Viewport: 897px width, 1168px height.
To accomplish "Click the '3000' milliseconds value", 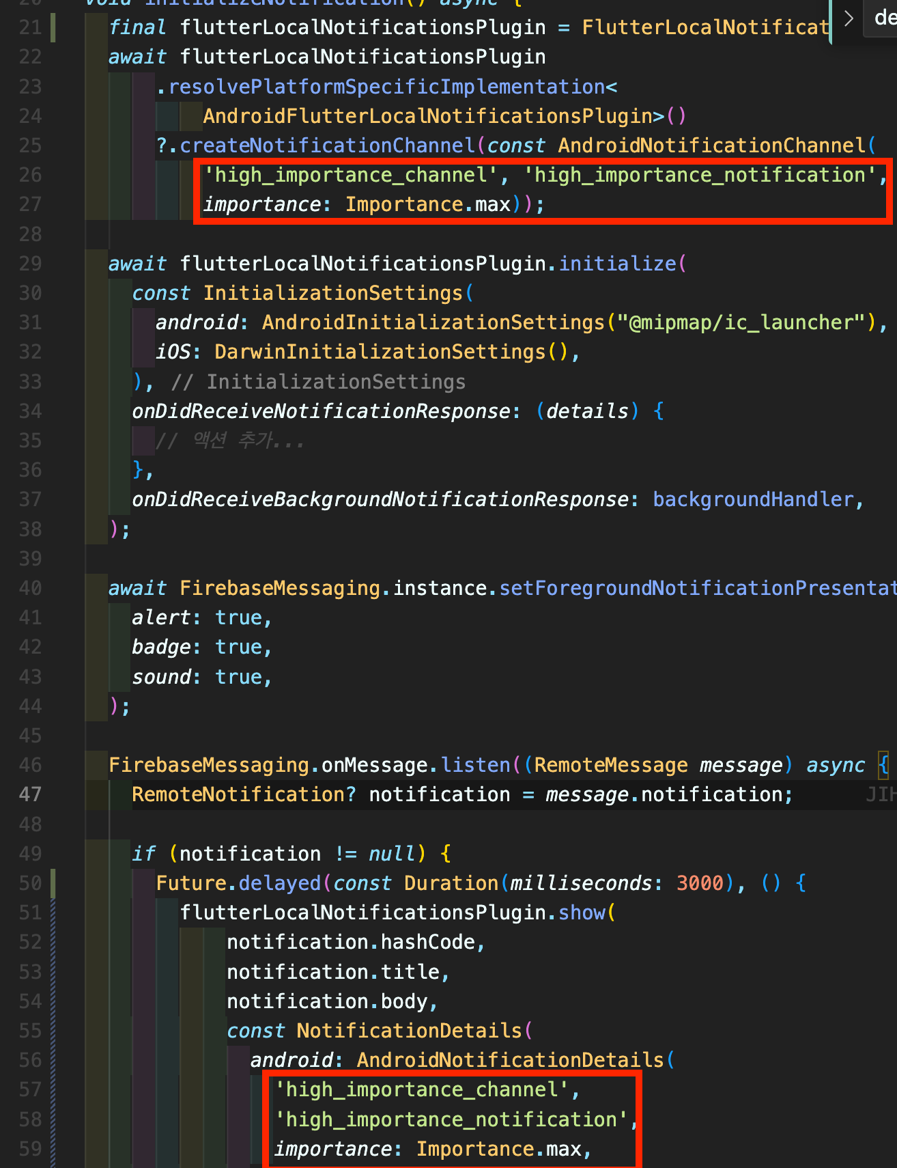I will click(x=700, y=883).
